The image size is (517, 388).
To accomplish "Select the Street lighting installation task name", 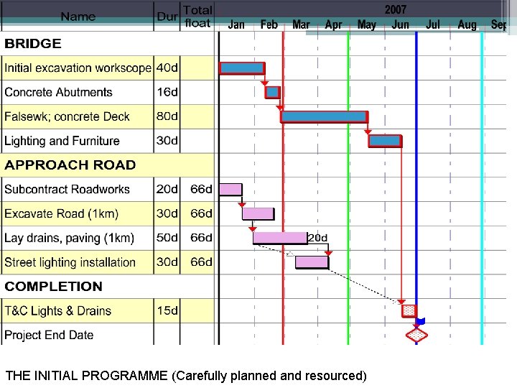I will coord(70,262).
